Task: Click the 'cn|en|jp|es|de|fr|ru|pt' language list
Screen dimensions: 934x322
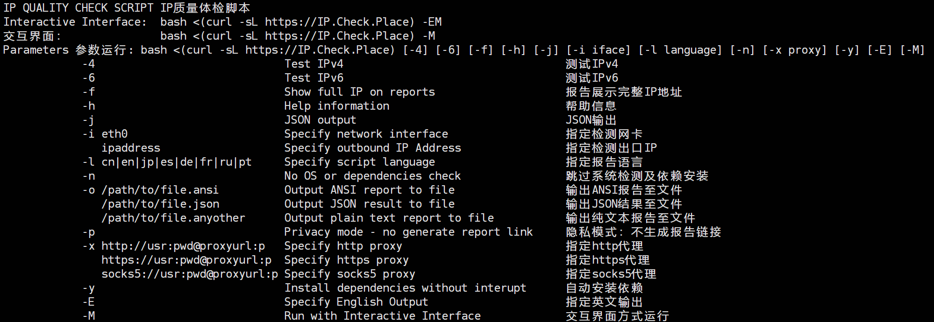Action: tap(176, 162)
